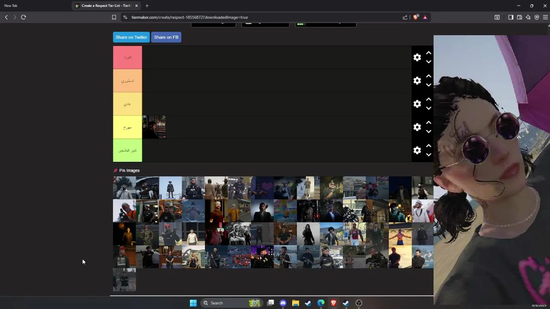This screenshot has width=550, height=309.
Task: Move the green bottom tier down
Action: point(428,154)
